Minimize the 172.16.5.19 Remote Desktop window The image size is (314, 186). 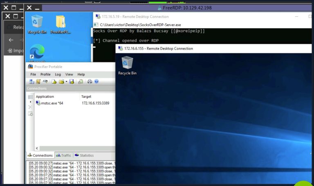point(296,17)
